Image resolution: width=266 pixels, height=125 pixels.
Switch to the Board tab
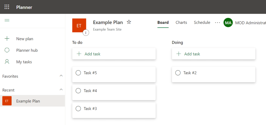[x=163, y=23]
